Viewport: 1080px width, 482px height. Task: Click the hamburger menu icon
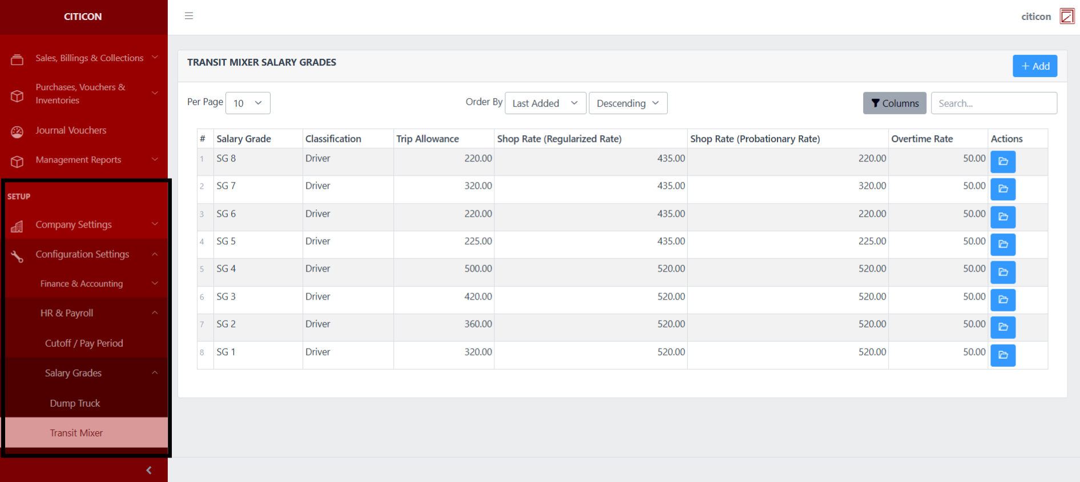click(x=189, y=16)
